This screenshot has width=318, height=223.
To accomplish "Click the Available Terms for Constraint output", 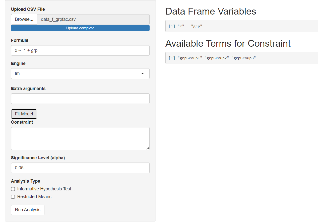I will [x=242, y=58].
